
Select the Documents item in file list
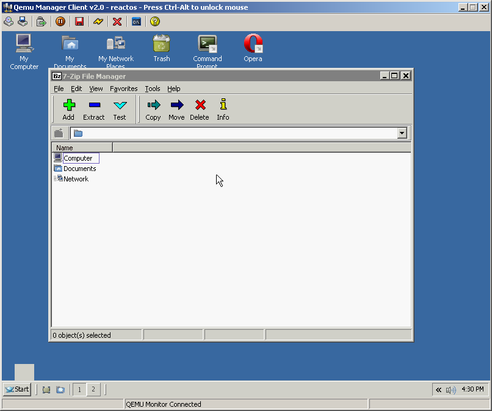click(79, 169)
